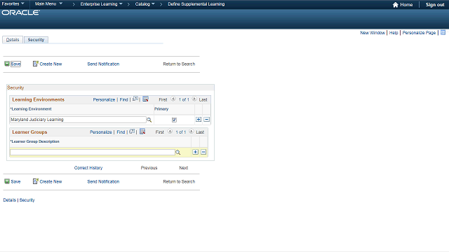The width and height of the screenshot is (449, 252).
Task: Click previous row arrow in Learning Environments
Action: (173, 99)
